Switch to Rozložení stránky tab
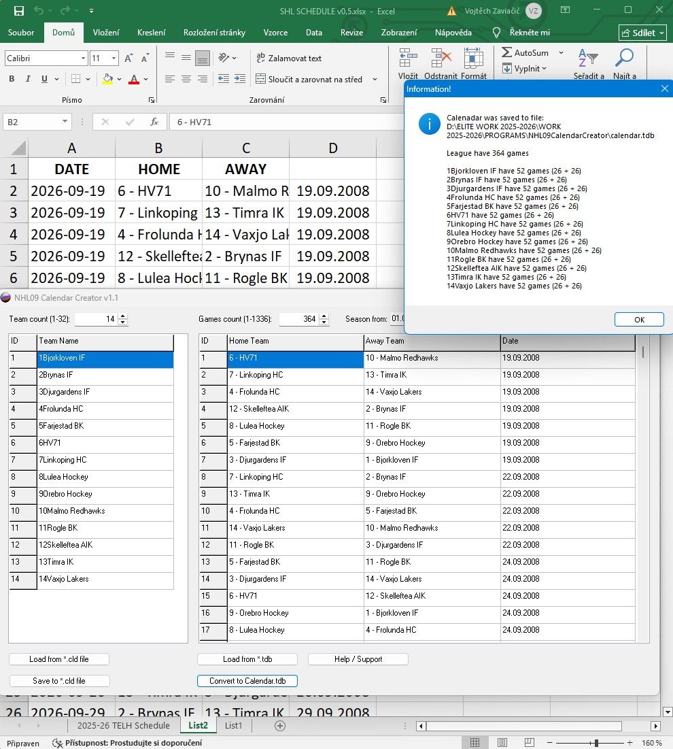 click(x=214, y=33)
